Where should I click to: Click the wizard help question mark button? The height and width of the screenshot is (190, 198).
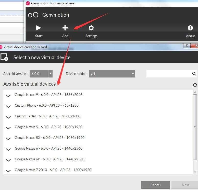[187, 46]
